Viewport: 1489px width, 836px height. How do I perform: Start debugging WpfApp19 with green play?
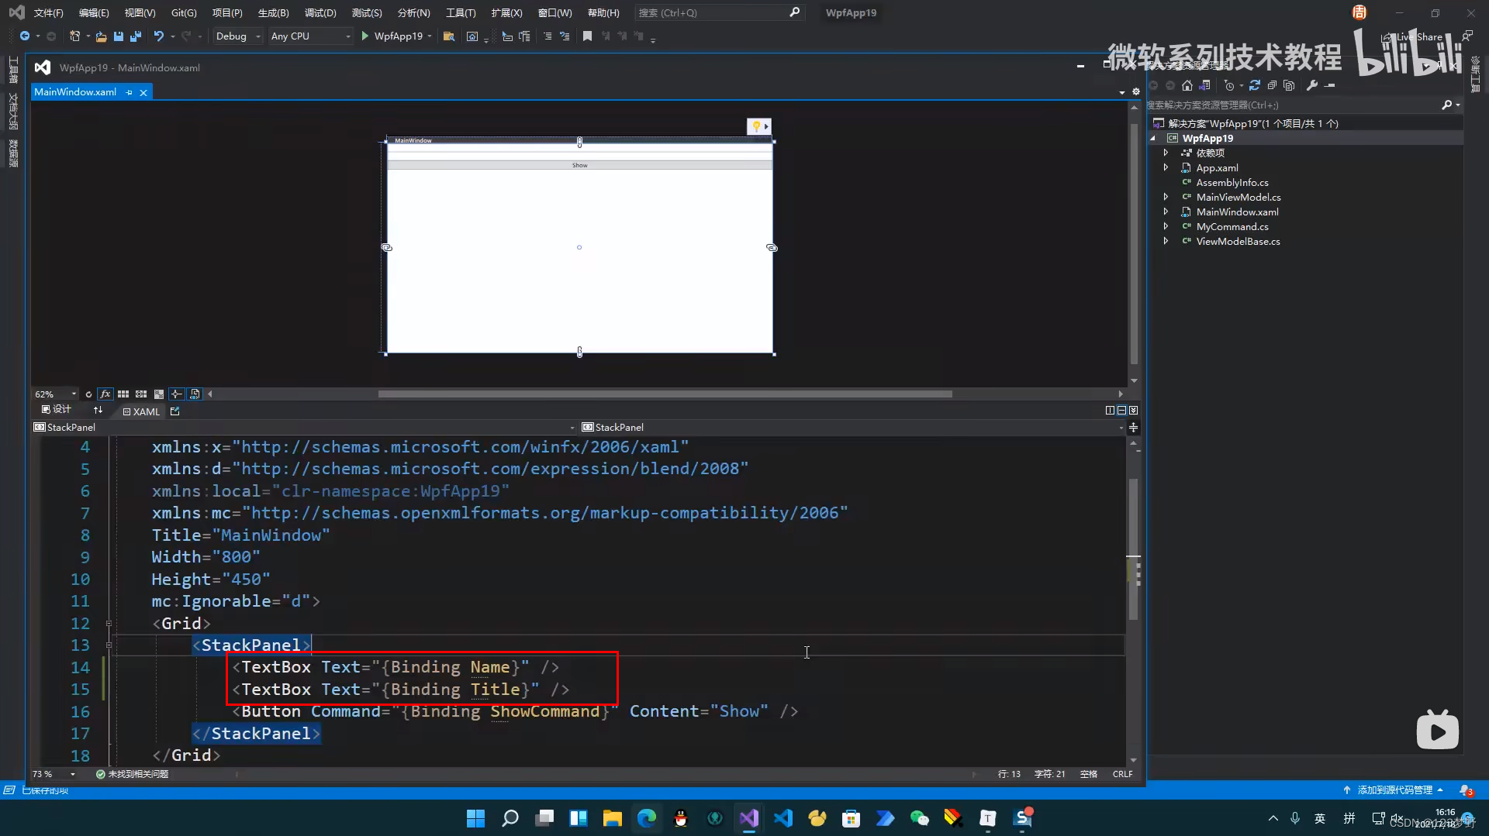click(392, 36)
